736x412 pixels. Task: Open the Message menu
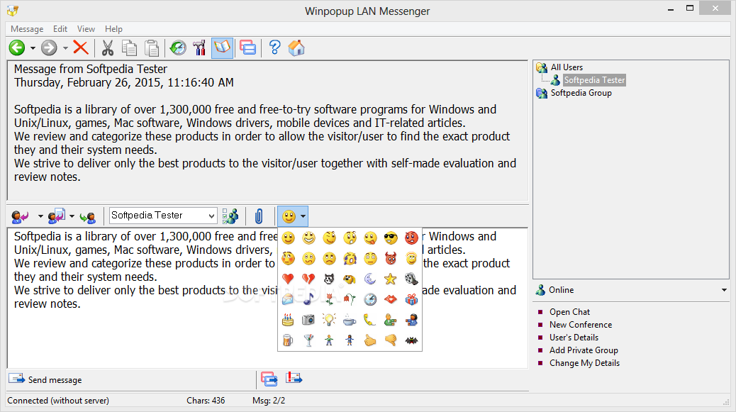coord(27,28)
